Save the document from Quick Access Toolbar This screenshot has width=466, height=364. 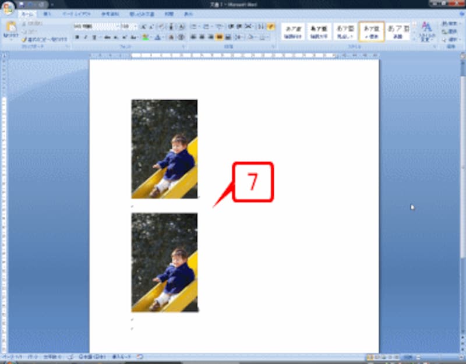click(x=22, y=5)
